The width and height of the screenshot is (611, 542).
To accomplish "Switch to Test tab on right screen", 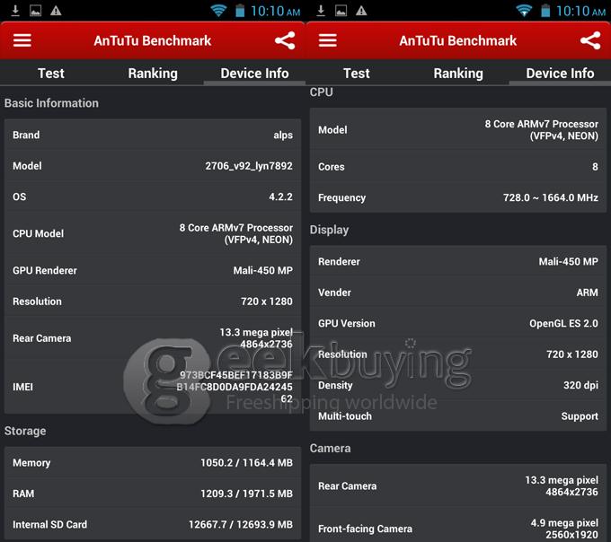I will tap(357, 74).
